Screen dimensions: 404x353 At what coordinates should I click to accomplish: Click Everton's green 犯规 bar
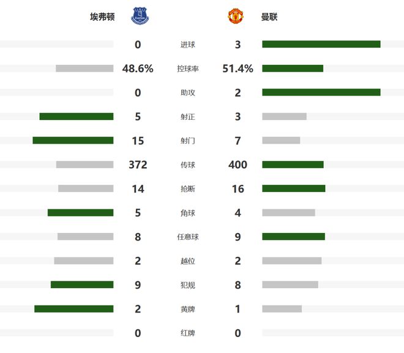[x=82, y=284]
